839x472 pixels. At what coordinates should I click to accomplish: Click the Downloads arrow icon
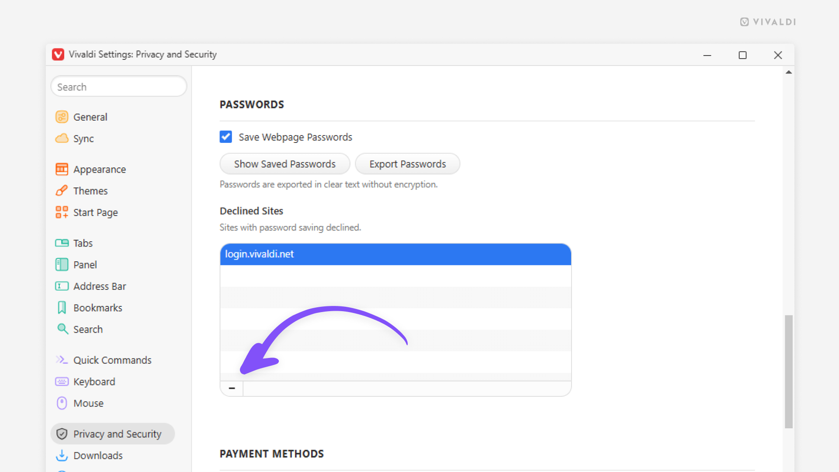click(62, 455)
